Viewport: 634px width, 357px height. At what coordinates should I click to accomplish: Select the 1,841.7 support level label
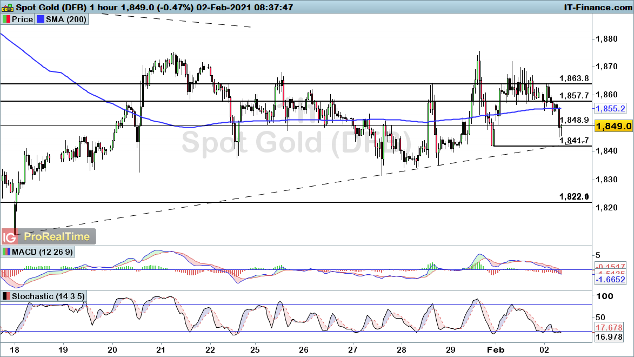click(574, 141)
